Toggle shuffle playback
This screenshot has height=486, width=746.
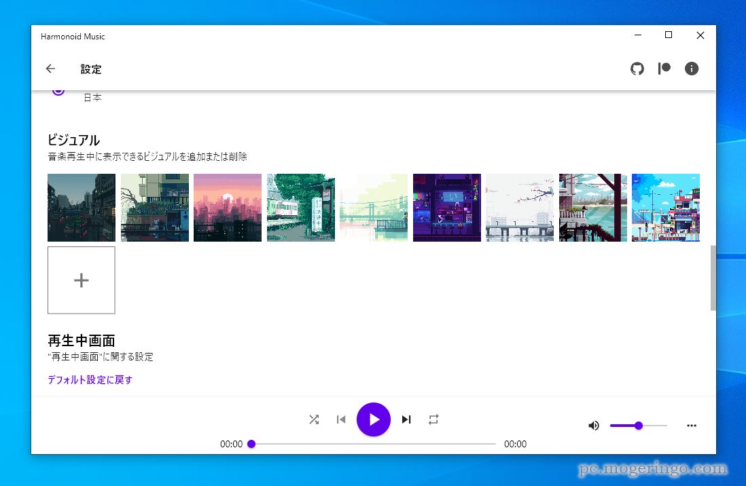pos(314,419)
